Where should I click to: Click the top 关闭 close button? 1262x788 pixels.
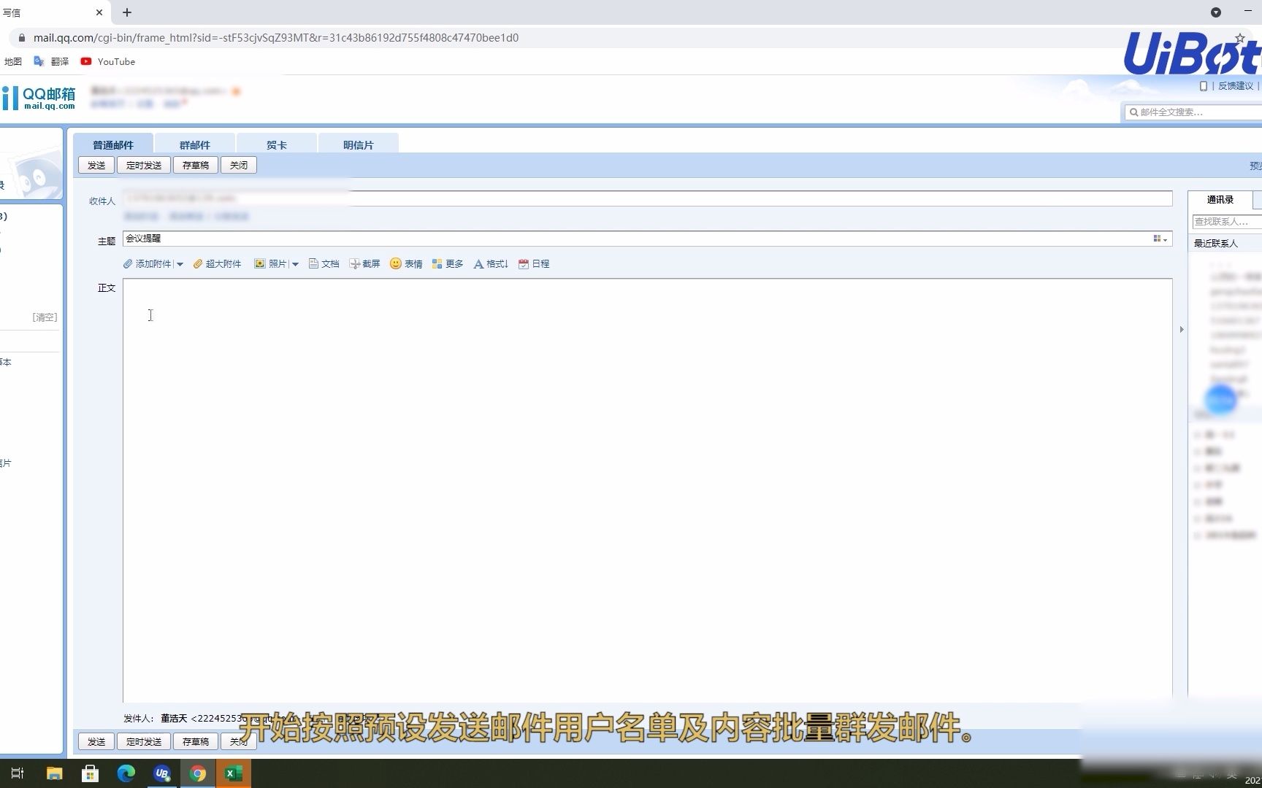click(x=239, y=166)
